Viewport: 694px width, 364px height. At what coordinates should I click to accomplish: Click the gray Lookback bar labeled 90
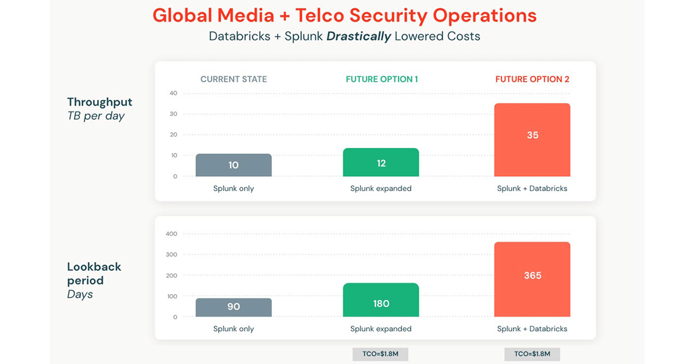(234, 307)
